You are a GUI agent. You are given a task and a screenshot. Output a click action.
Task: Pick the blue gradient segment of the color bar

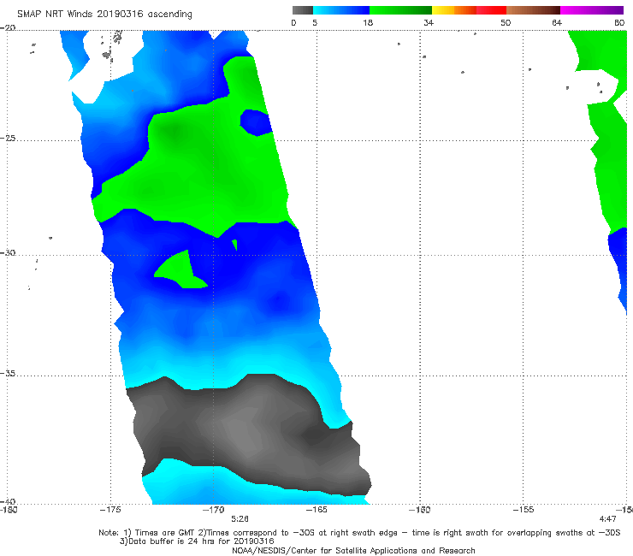(341, 10)
